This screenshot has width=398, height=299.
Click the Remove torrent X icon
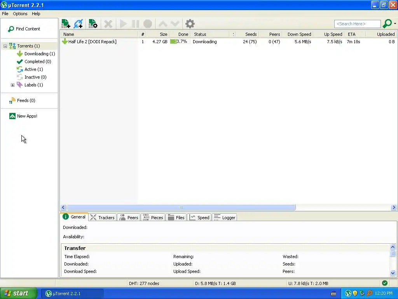click(x=108, y=24)
